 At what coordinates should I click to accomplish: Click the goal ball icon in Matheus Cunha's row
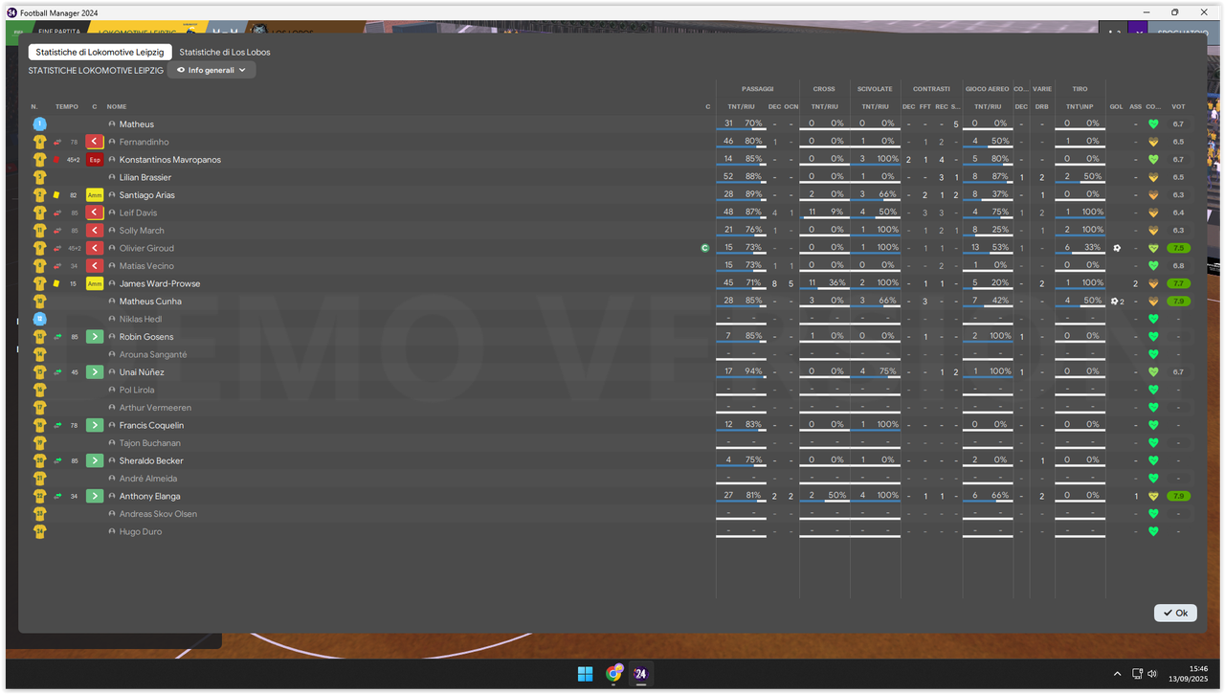[1114, 302]
